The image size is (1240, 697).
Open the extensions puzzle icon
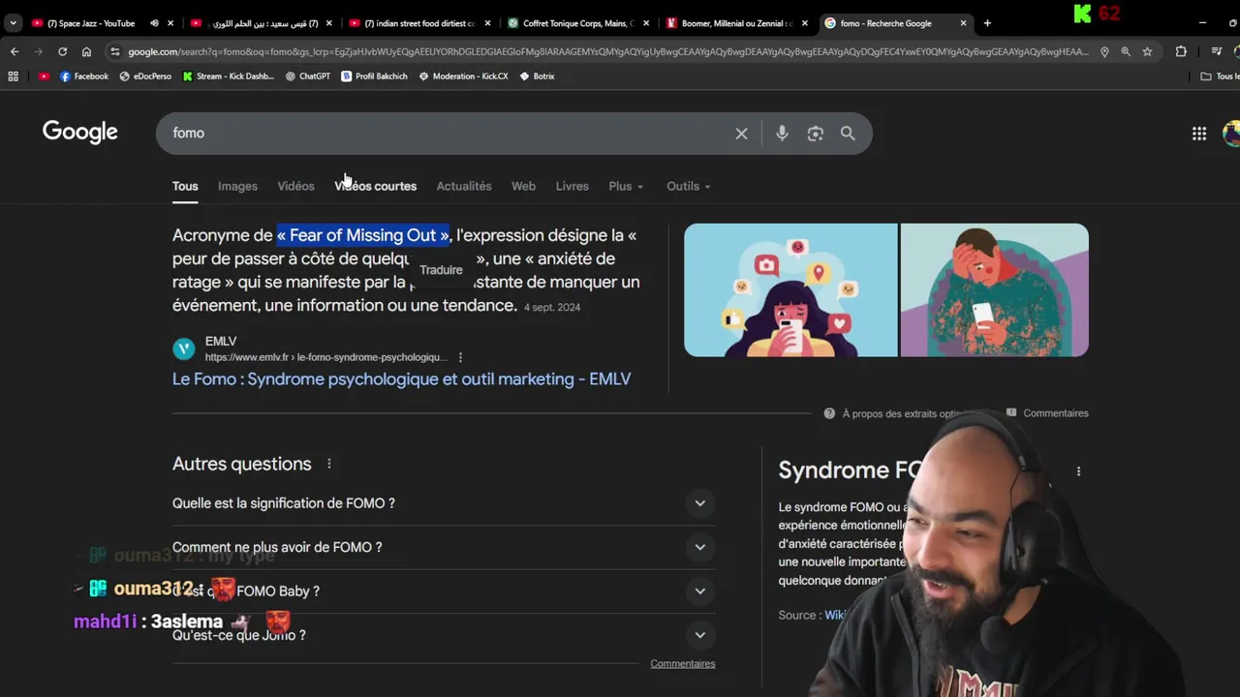point(1181,51)
